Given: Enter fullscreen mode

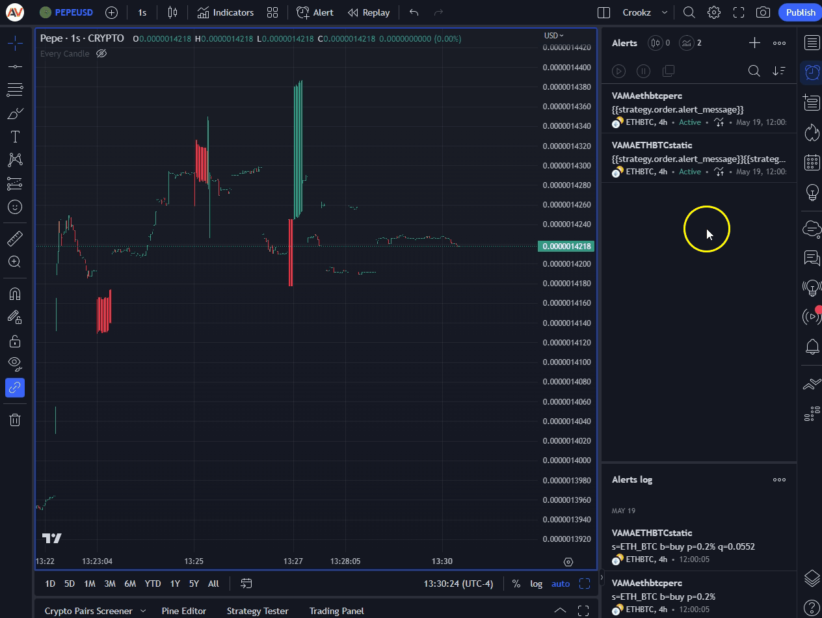Looking at the screenshot, I should [x=739, y=12].
